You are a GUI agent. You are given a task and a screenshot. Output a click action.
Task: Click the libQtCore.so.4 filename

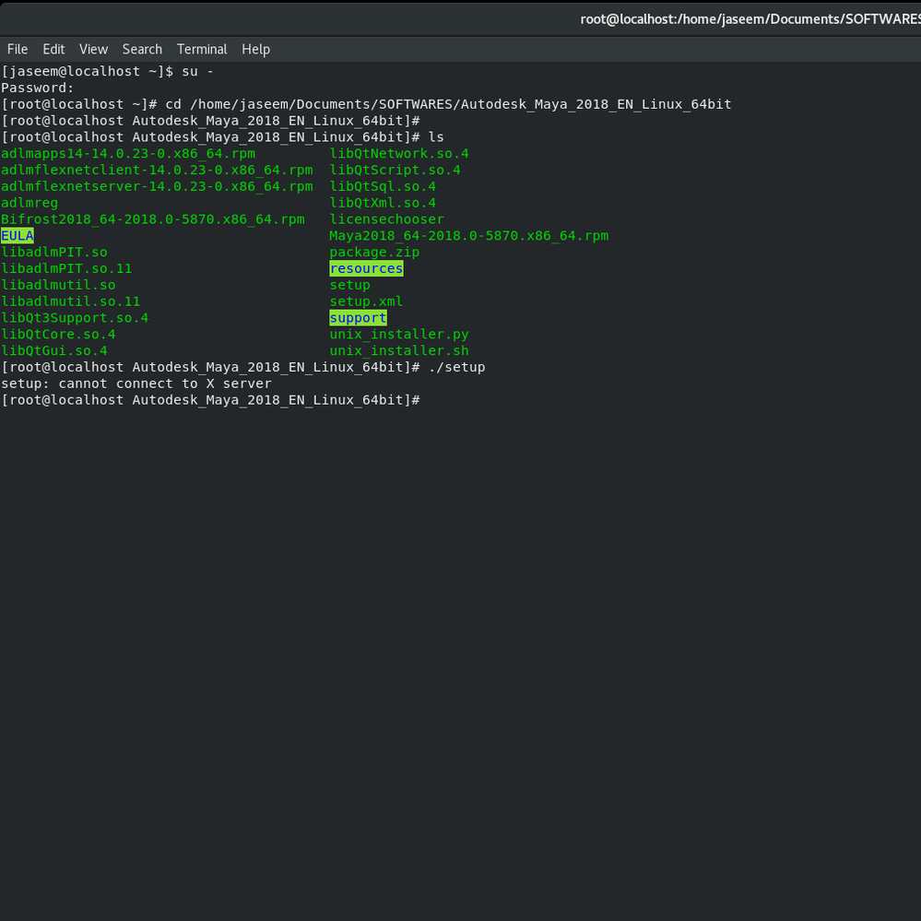click(58, 335)
